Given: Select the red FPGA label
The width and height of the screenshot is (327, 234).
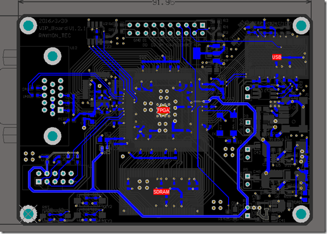Looking at the screenshot, I should coord(163,110).
